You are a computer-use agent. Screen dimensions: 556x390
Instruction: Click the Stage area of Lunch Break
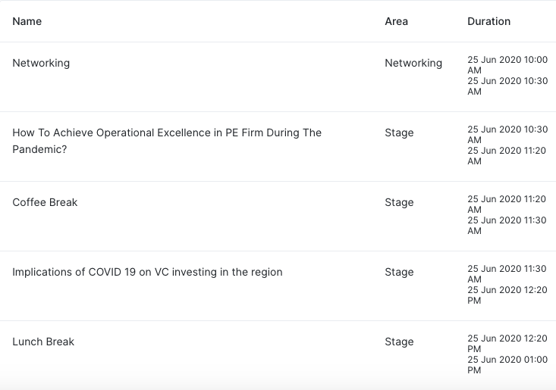click(399, 342)
